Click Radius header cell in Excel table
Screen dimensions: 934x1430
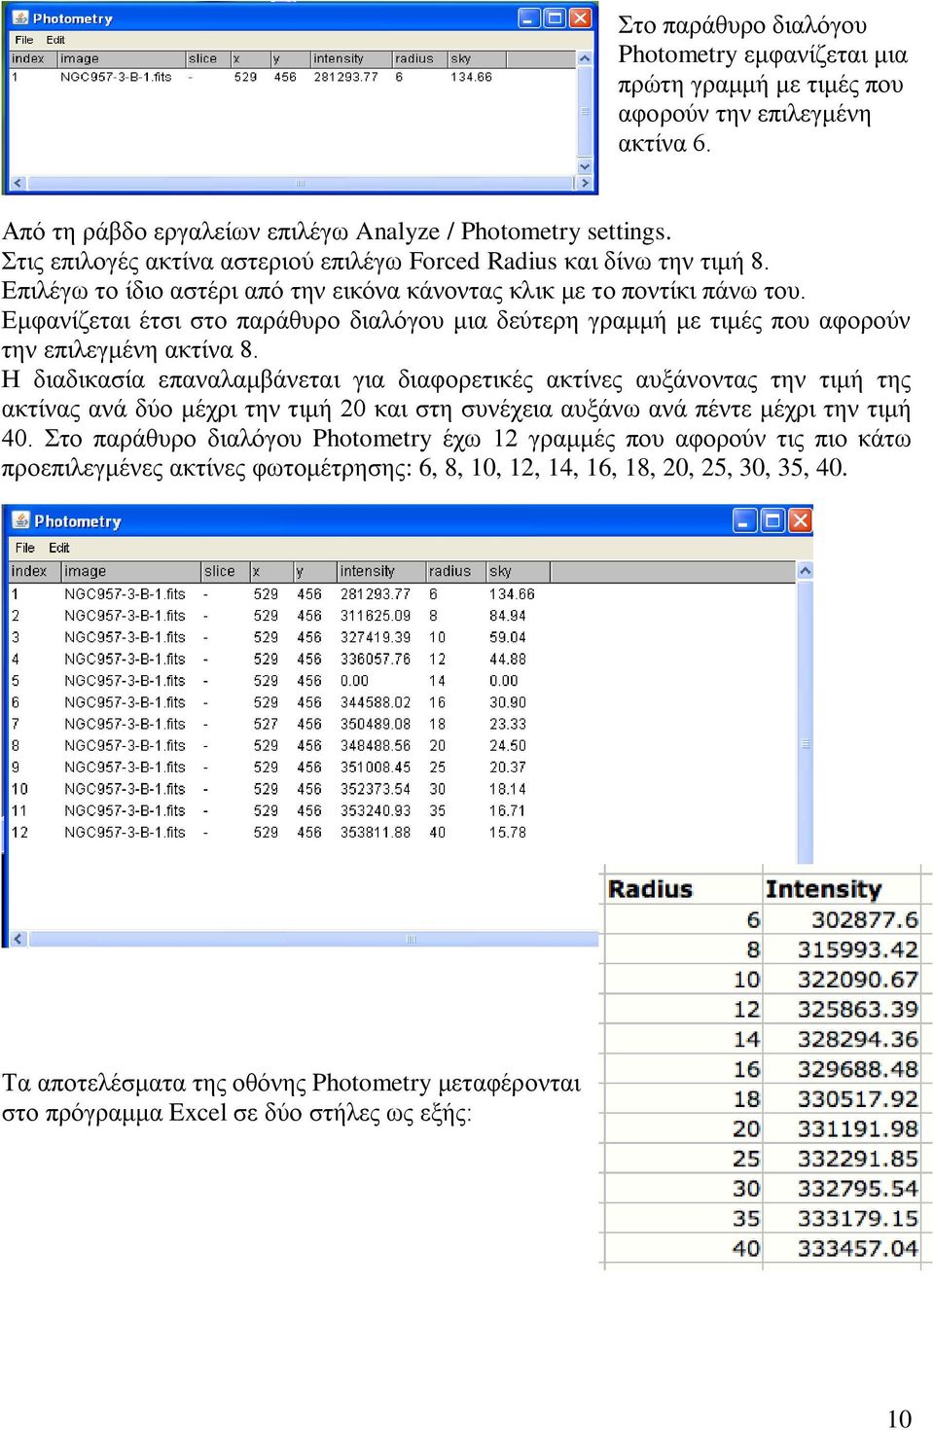[683, 888]
